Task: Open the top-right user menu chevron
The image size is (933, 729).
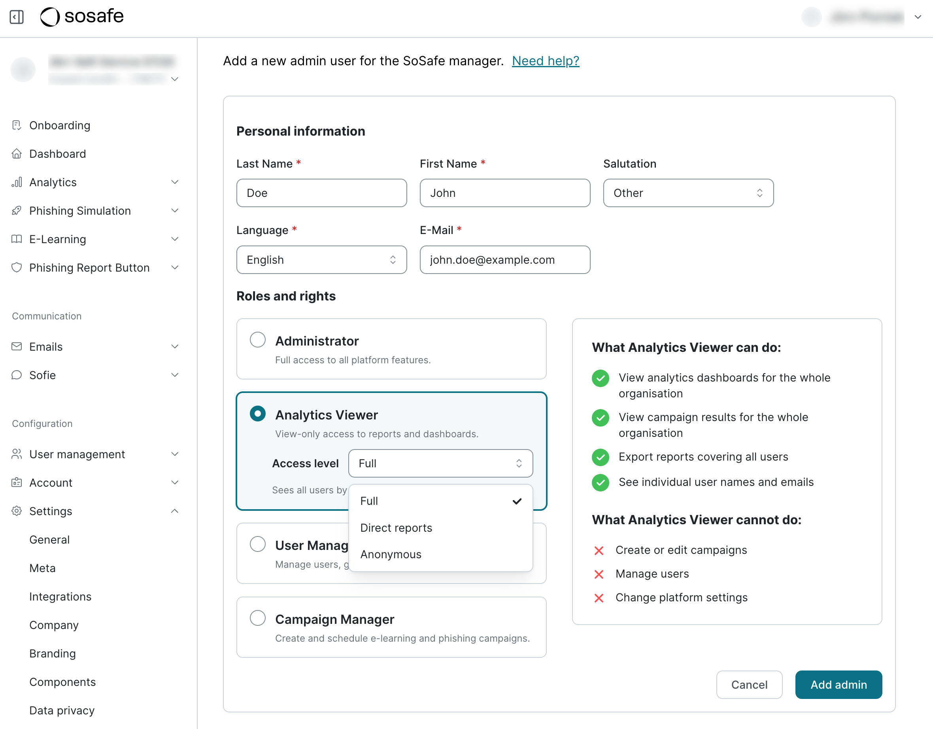Action: click(918, 17)
